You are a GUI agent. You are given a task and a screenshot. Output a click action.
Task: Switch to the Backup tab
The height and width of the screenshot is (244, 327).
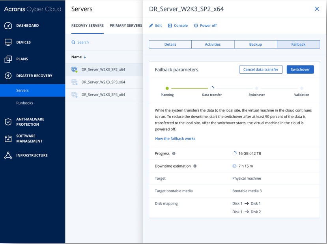[x=256, y=45]
